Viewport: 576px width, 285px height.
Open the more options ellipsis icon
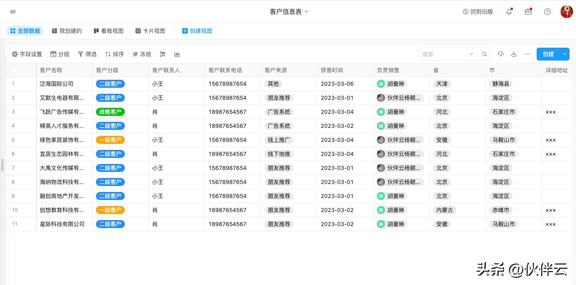pyautogui.click(x=527, y=54)
